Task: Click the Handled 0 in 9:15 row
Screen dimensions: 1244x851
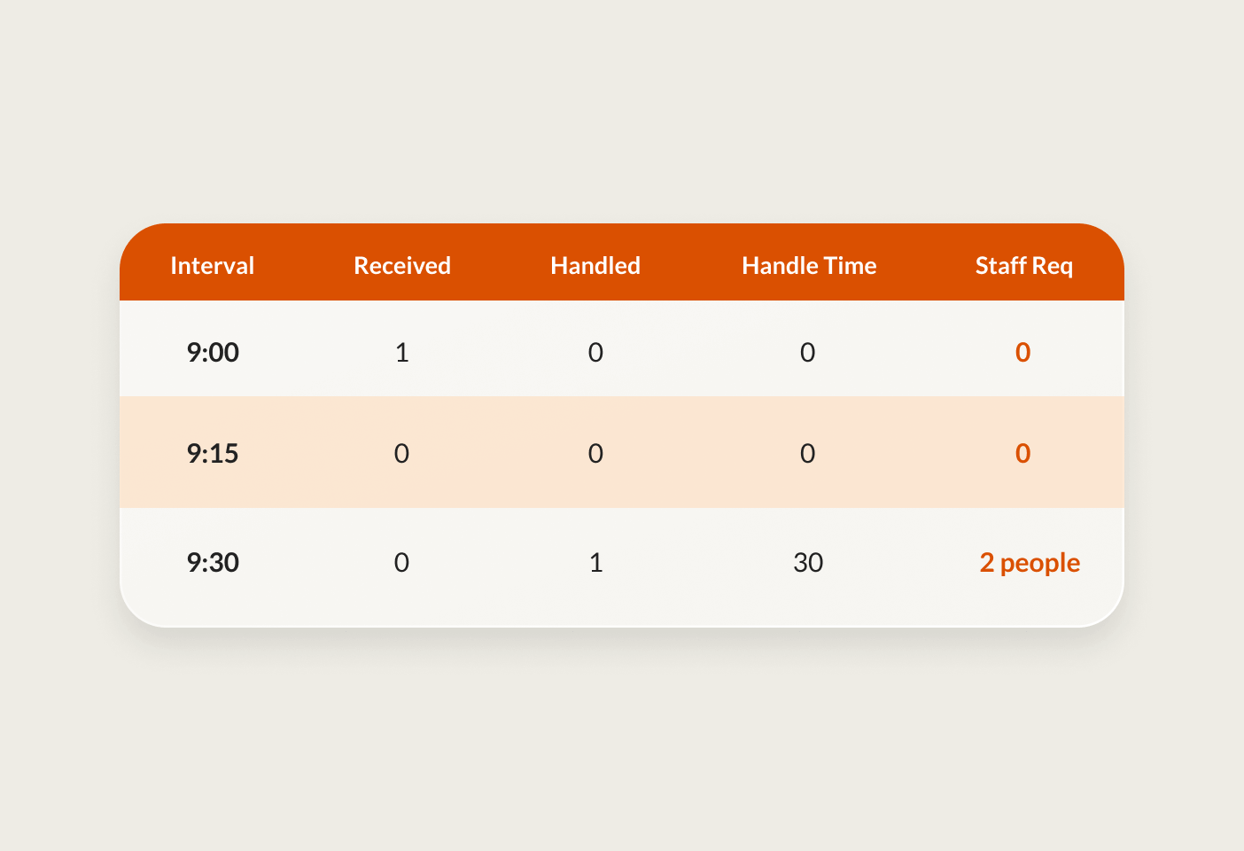Action: tap(595, 453)
